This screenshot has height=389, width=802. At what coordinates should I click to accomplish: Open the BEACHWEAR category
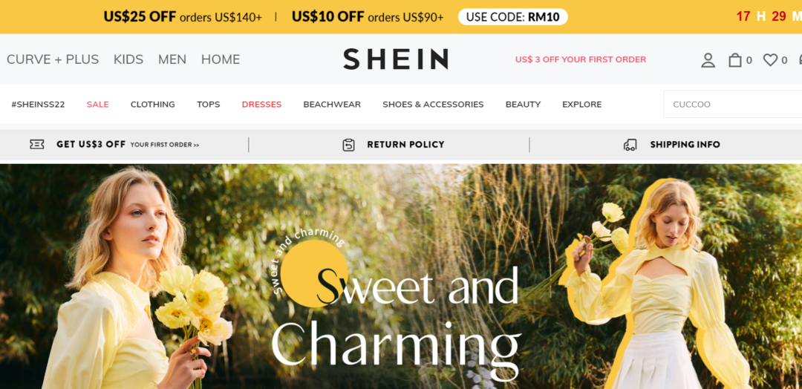(x=332, y=104)
